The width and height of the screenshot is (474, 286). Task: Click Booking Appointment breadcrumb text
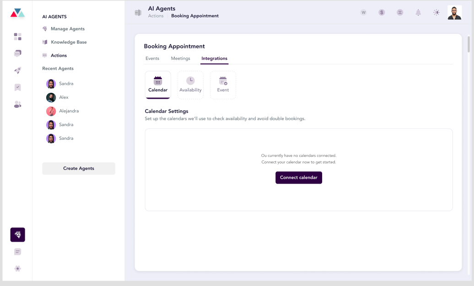tap(195, 16)
